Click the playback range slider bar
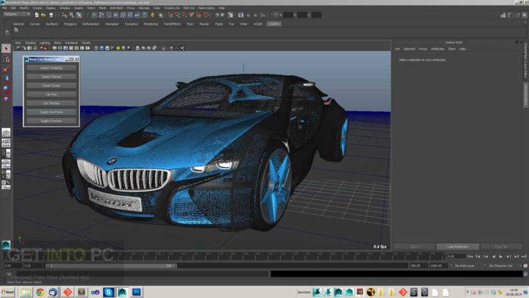Image resolution: width=529 pixels, height=298 pixels. point(111,266)
